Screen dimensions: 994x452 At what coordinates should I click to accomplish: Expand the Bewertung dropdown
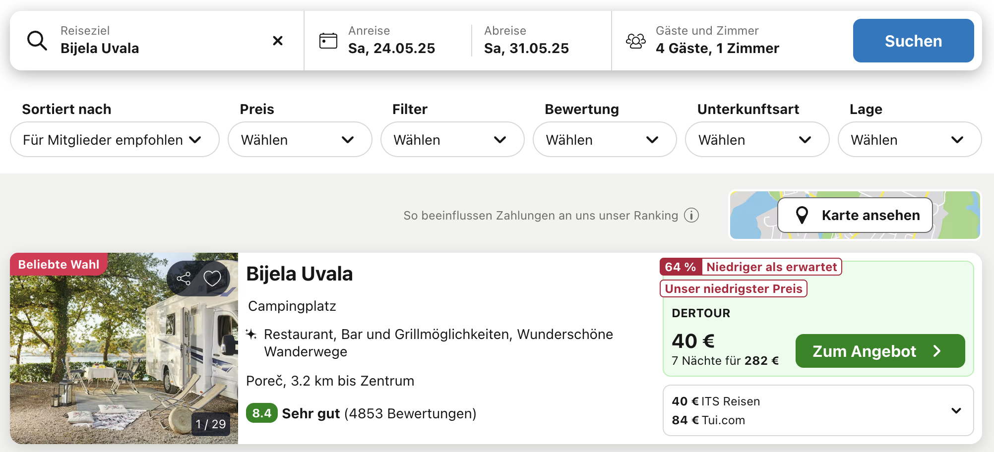pyautogui.click(x=605, y=140)
